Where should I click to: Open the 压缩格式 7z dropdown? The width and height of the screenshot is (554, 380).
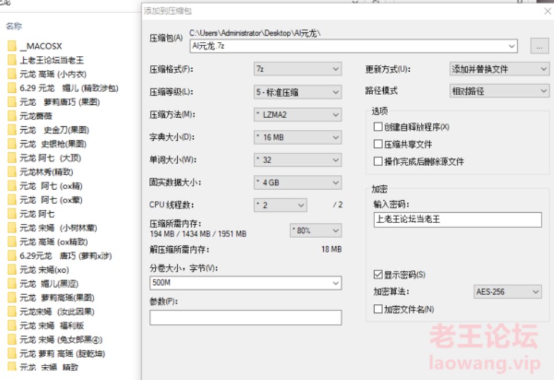298,69
